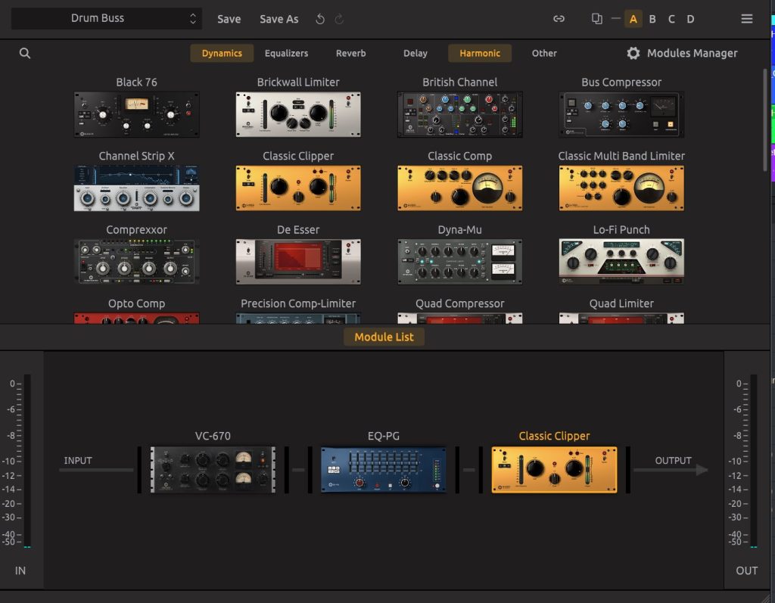Show the Reverb category
This screenshot has width=775, height=603.
point(350,54)
